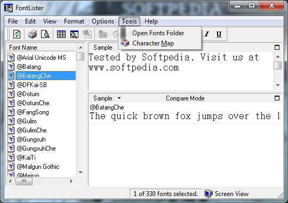Click the Italic toolbar button
288x203 pixels.
point(207,34)
